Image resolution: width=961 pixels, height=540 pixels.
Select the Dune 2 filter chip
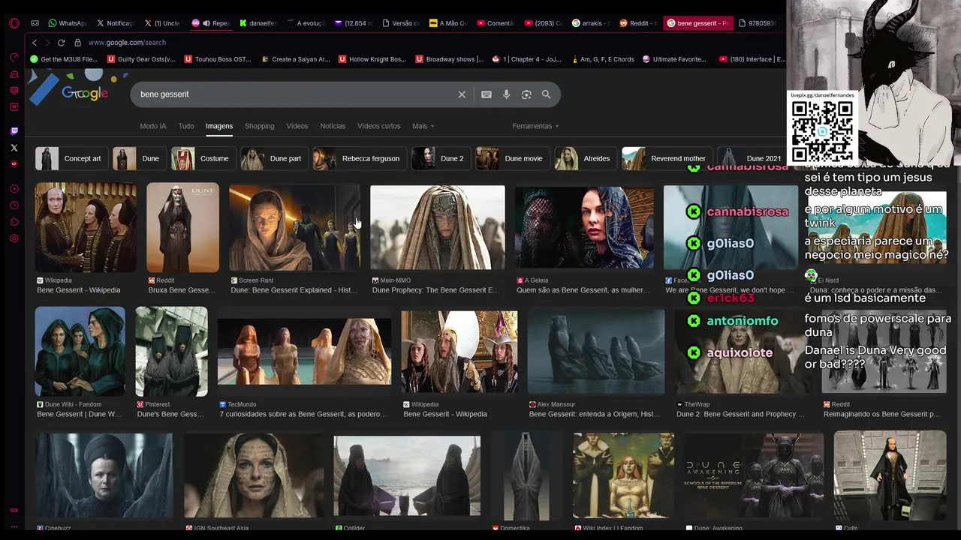(x=440, y=158)
